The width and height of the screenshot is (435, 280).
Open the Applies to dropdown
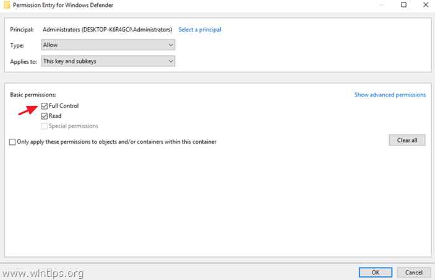108,61
